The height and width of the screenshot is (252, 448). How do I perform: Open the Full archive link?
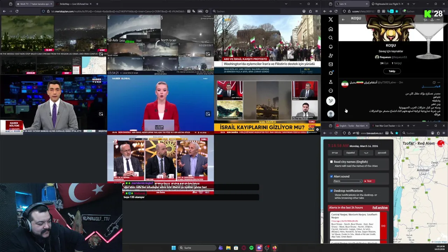(380, 208)
